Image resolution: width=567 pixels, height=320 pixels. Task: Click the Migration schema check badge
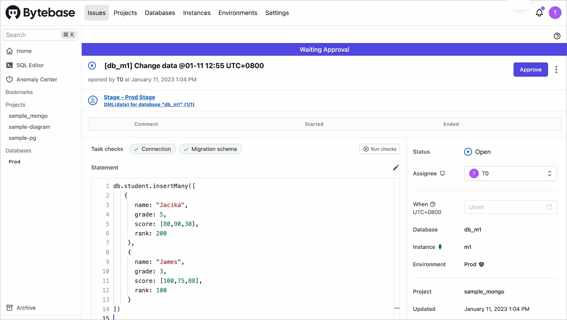210,149
